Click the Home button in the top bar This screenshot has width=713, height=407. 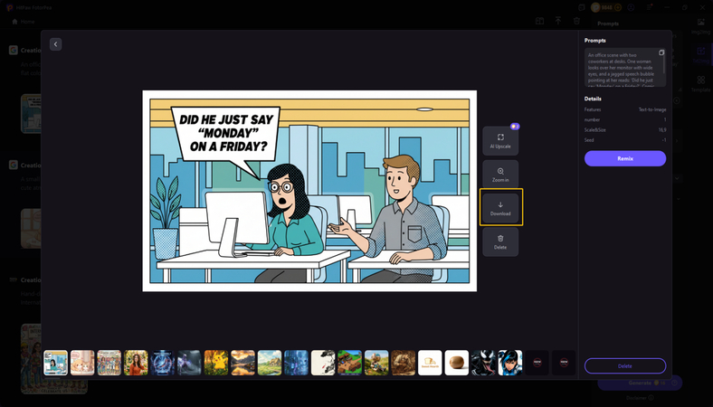pyautogui.click(x=23, y=22)
